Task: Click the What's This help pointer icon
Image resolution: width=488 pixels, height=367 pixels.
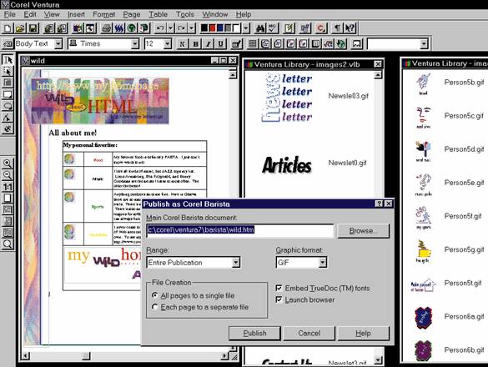Action: tap(350, 28)
